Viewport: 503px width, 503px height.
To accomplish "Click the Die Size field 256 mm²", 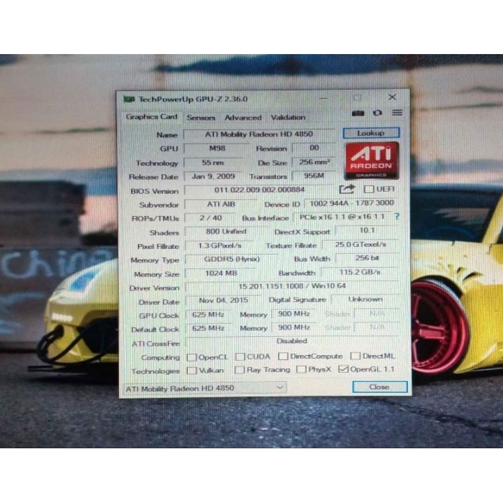I will click(314, 162).
